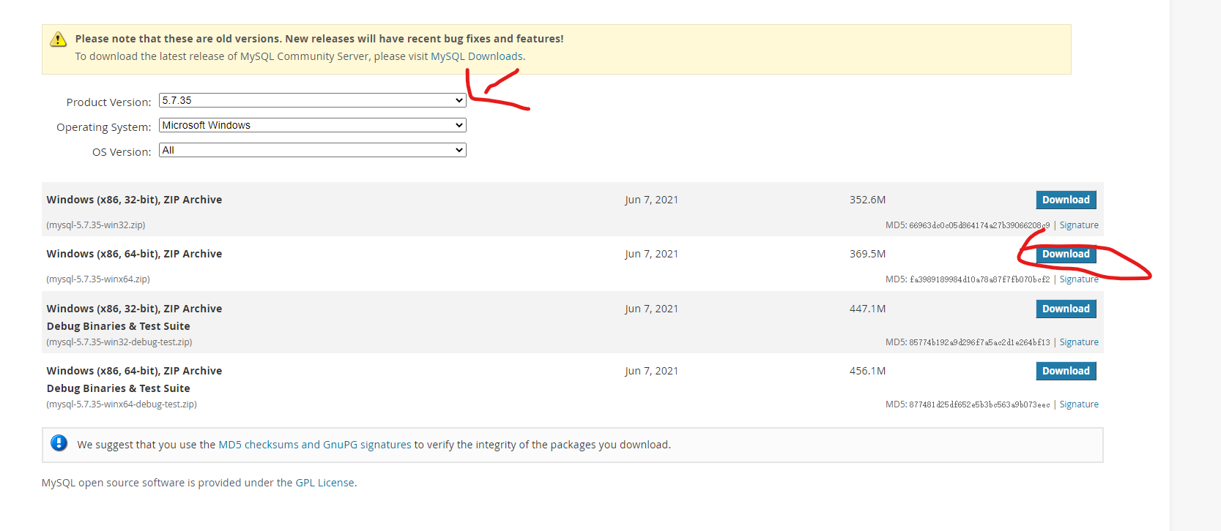1221x531 pixels.
Task: Click the Operating System label
Action: click(103, 127)
